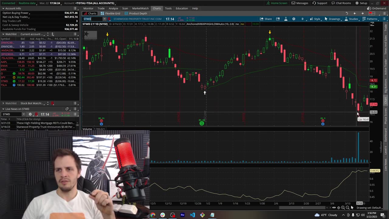Switch to the Education tab
The width and height of the screenshot is (389, 219).
pos(182,8)
